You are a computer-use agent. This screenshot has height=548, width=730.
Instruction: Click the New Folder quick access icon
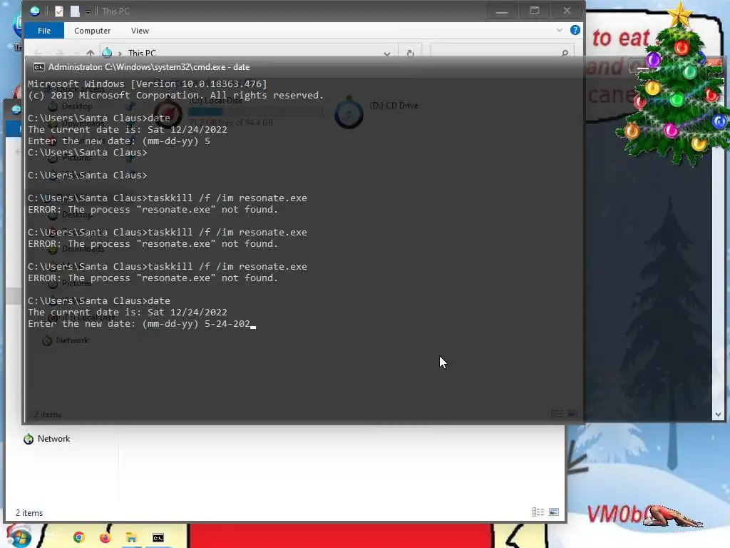click(75, 11)
